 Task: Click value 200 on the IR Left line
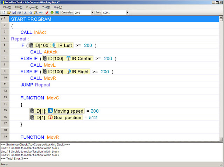88,45
